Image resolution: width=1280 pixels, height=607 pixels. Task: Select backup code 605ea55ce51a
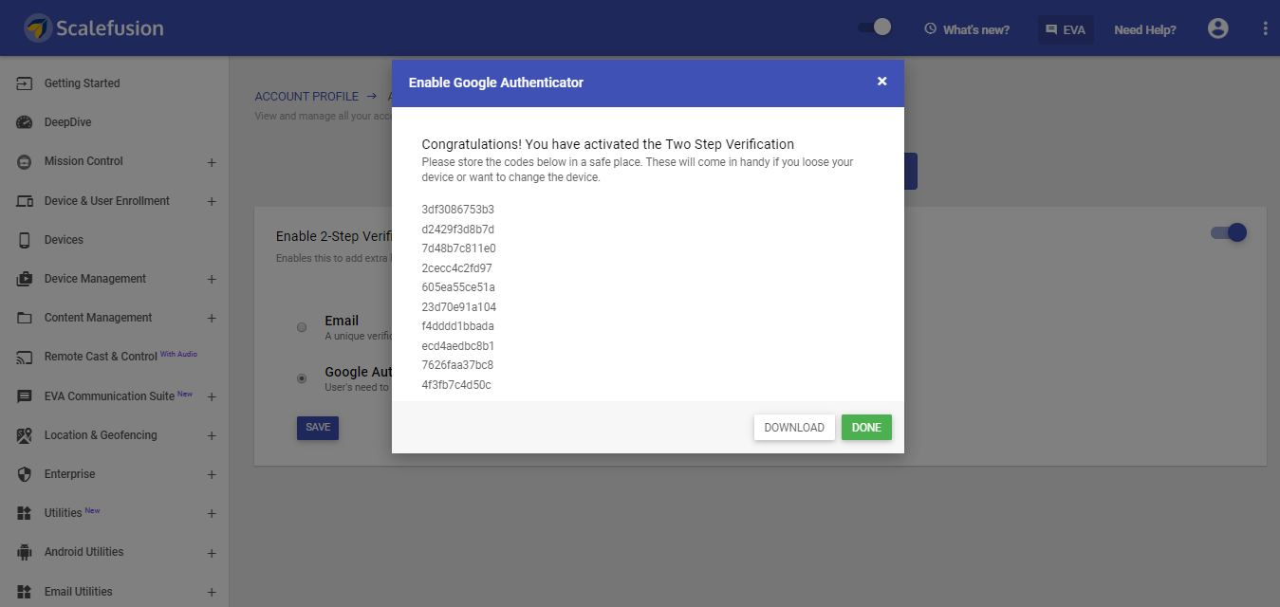[x=458, y=287]
